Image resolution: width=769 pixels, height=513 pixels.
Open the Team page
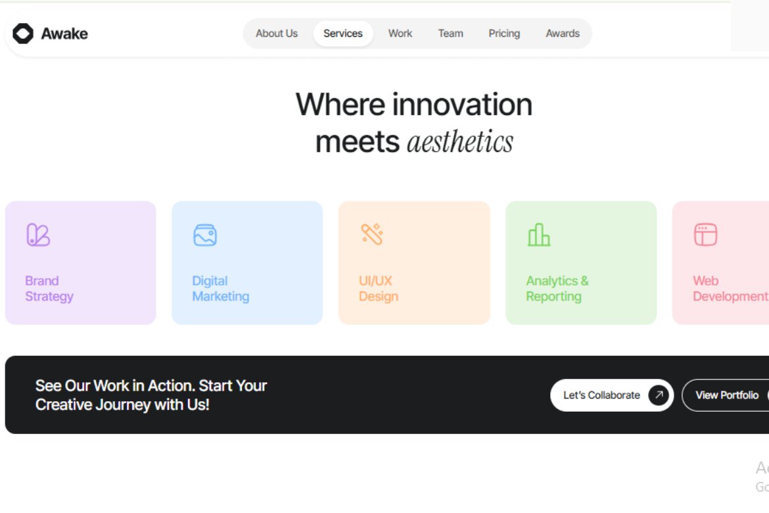[450, 33]
